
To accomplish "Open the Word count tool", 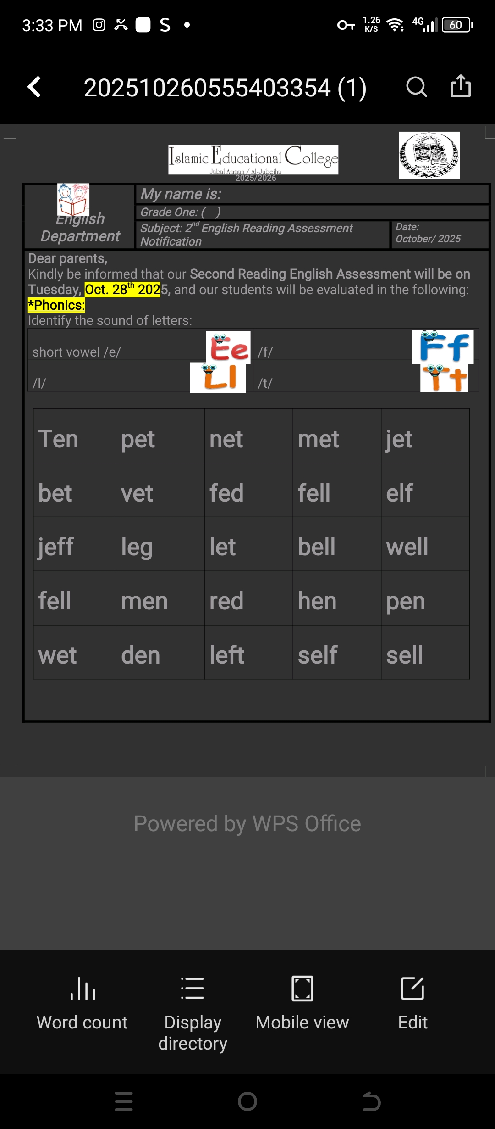I will [82, 1003].
